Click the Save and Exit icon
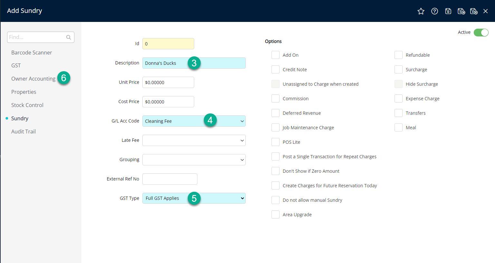 474,11
